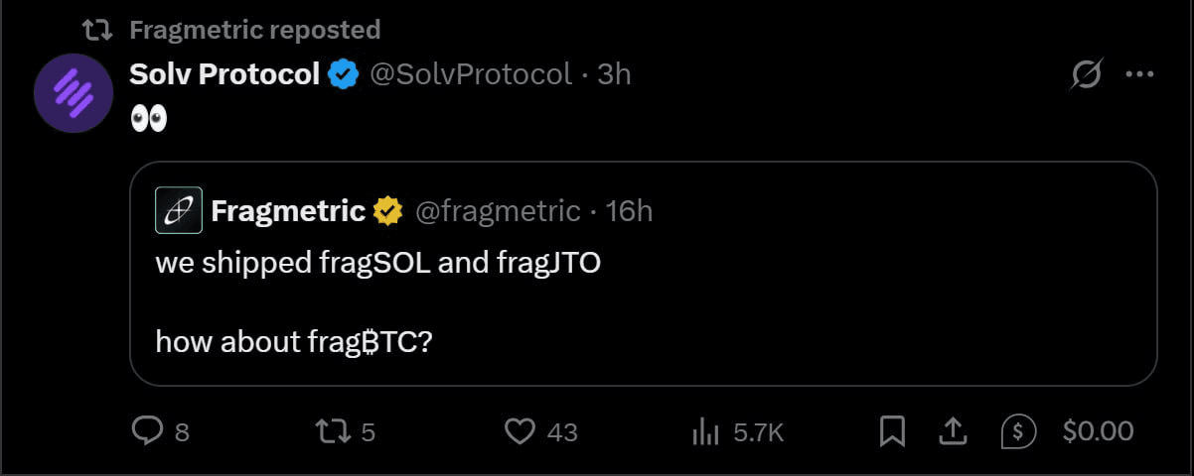Click Fragmetric avatar in quoted post

[x=179, y=210]
